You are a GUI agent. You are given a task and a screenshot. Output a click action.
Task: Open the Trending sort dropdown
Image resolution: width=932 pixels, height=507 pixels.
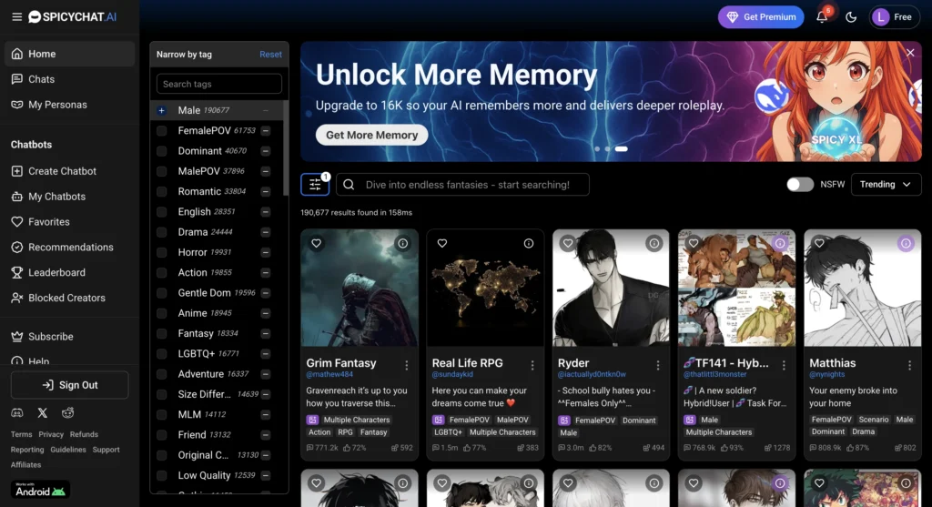coord(886,185)
